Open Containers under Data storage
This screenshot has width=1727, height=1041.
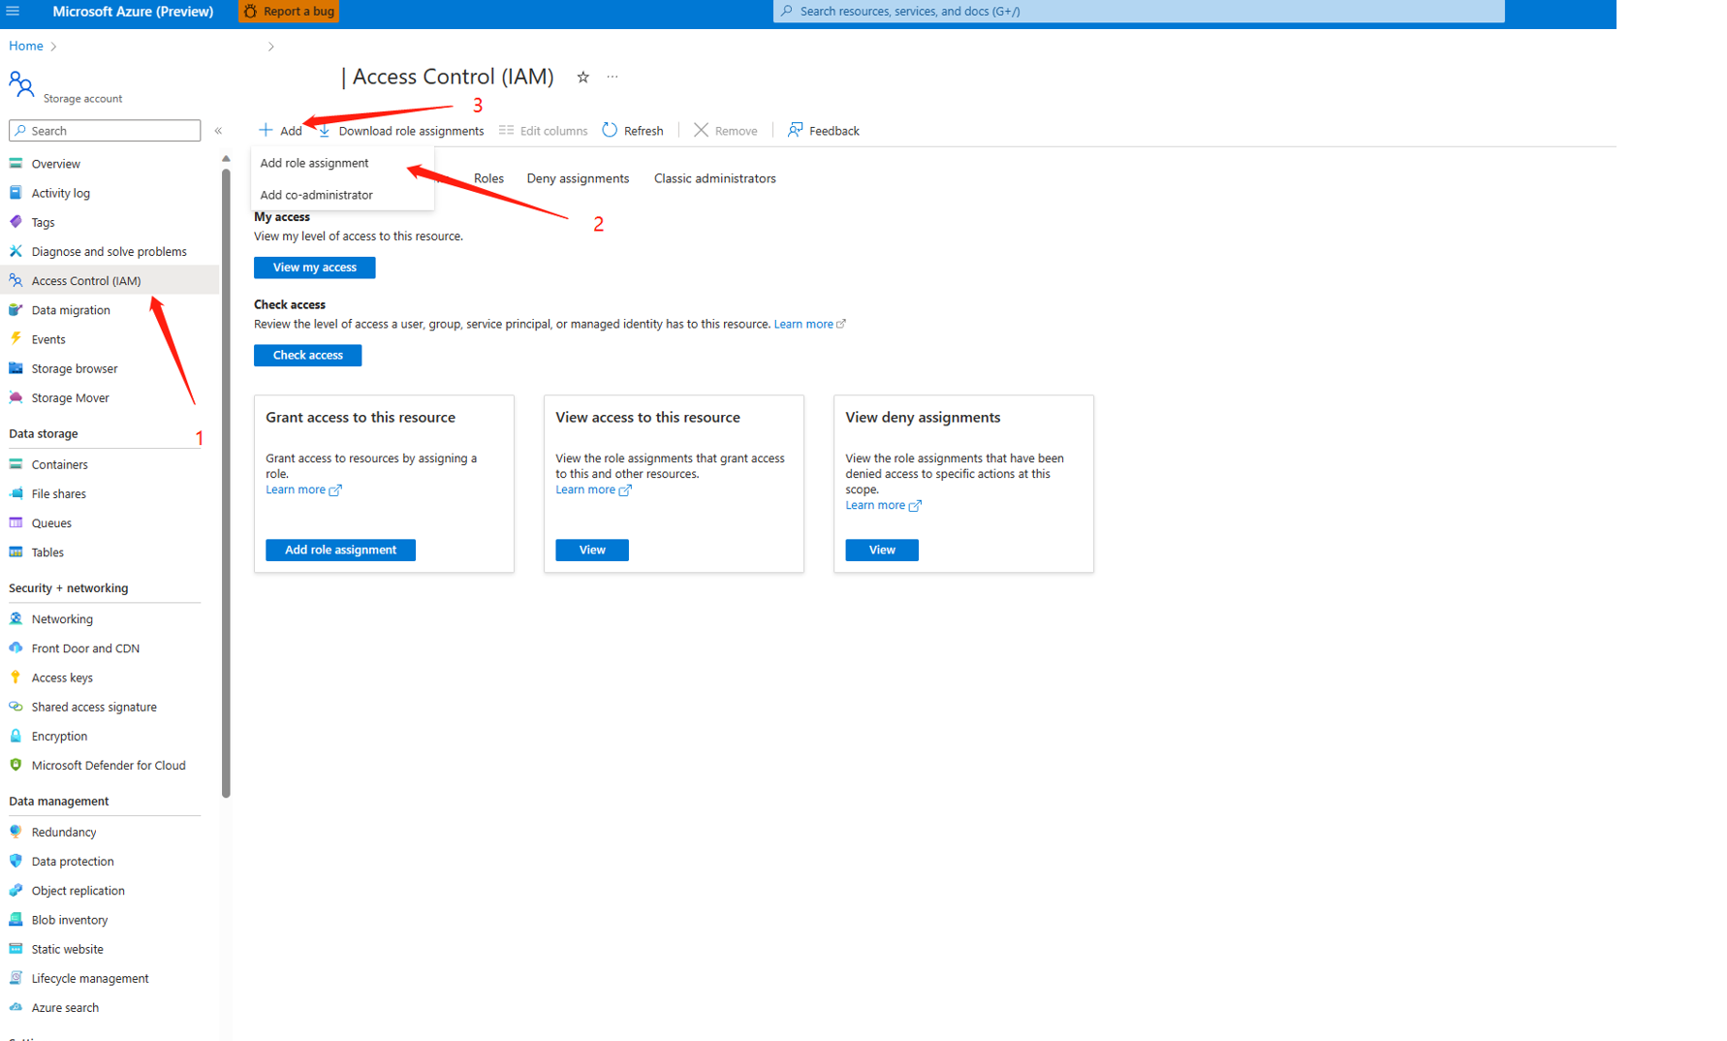pyautogui.click(x=59, y=464)
